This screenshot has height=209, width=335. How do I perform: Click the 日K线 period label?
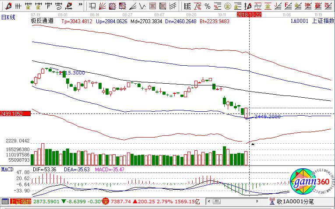coord(8,17)
